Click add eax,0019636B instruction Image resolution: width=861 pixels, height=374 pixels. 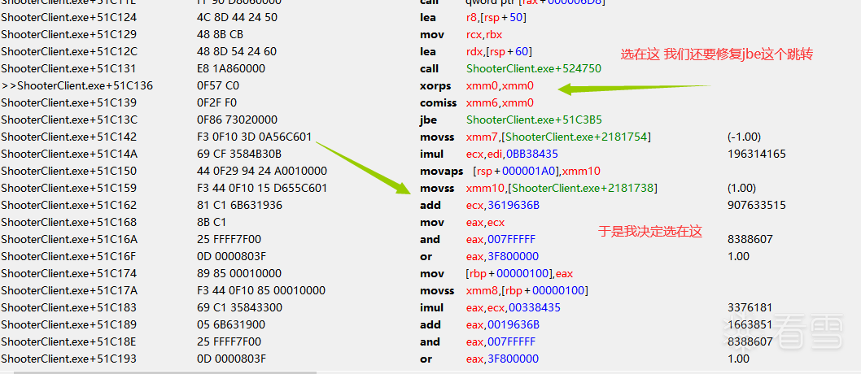pos(479,324)
